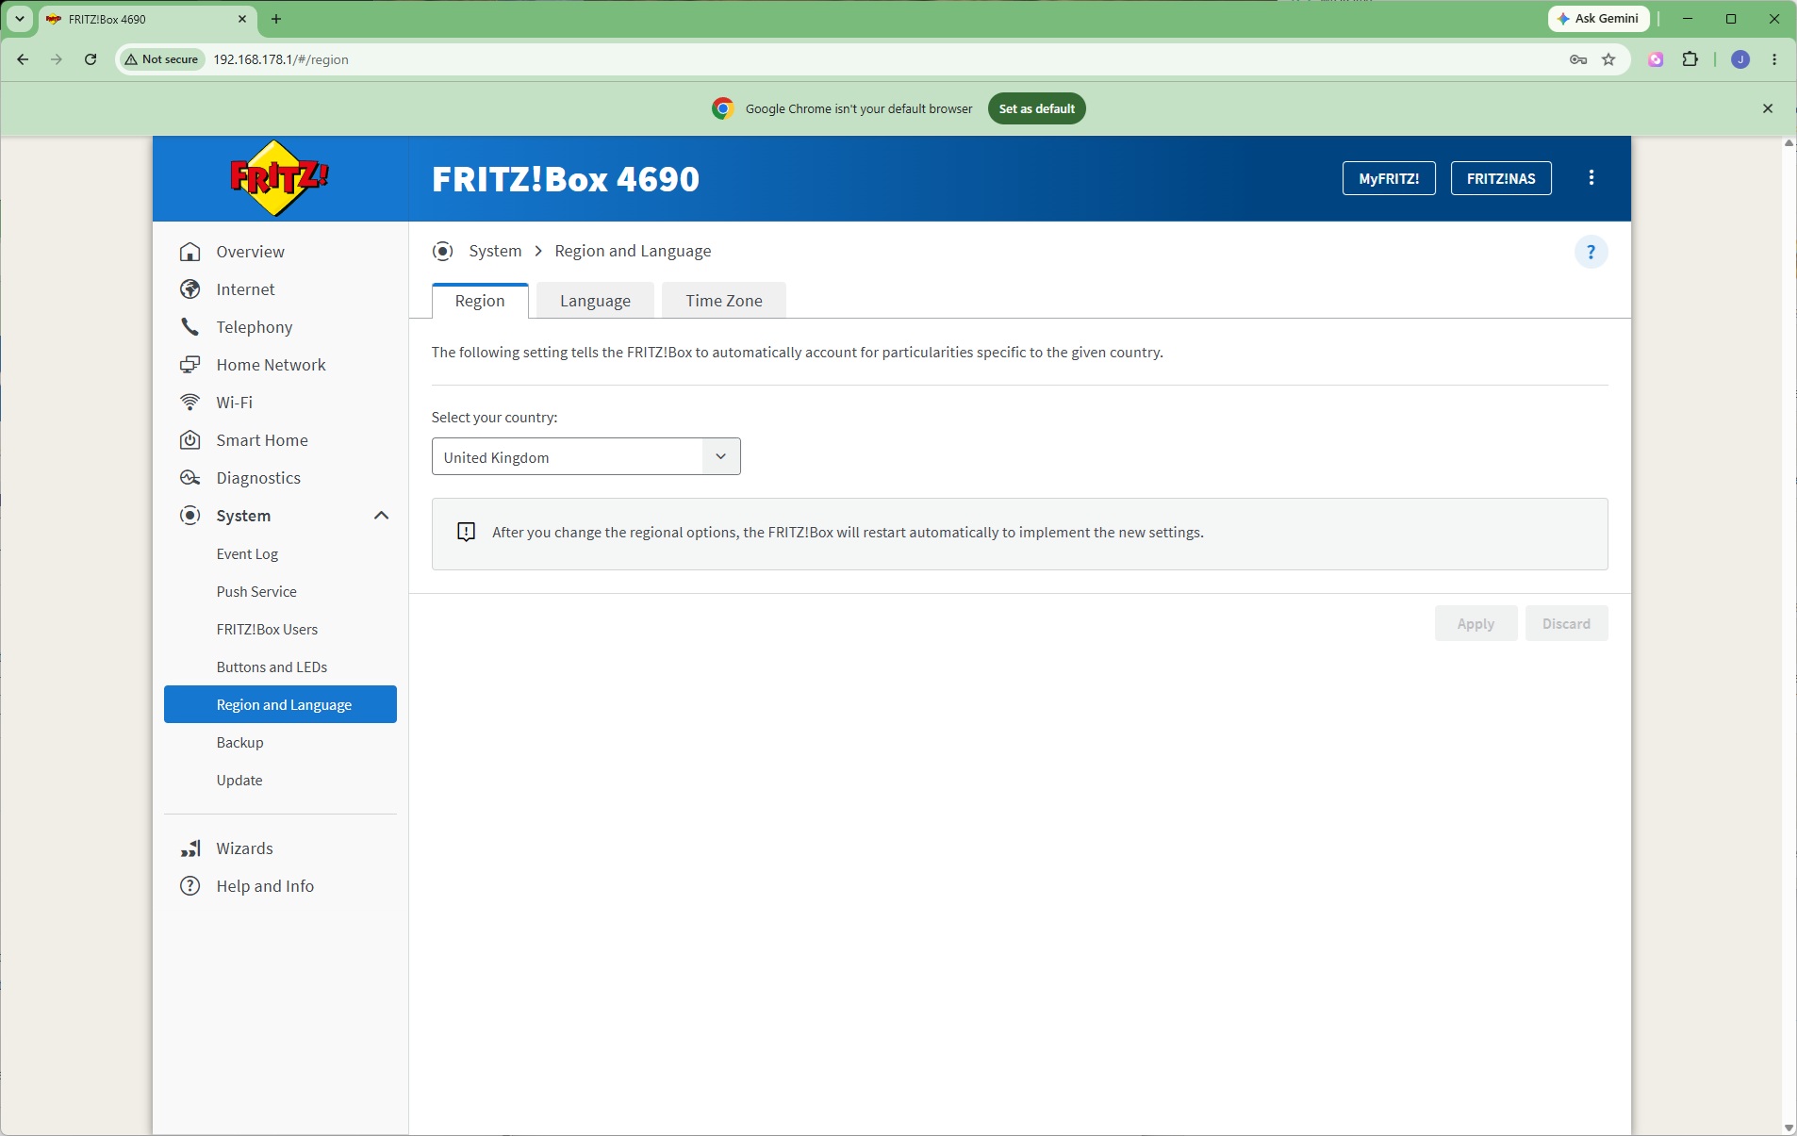This screenshot has width=1797, height=1136.
Task: Click the Discard button
Action: point(1566,623)
